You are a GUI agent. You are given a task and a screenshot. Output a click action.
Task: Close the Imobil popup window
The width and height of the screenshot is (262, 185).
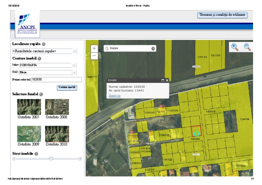pos(167,80)
